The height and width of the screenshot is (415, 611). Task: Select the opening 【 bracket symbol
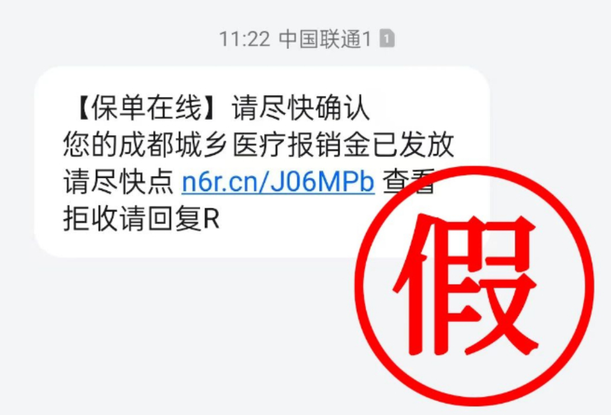click(81, 108)
